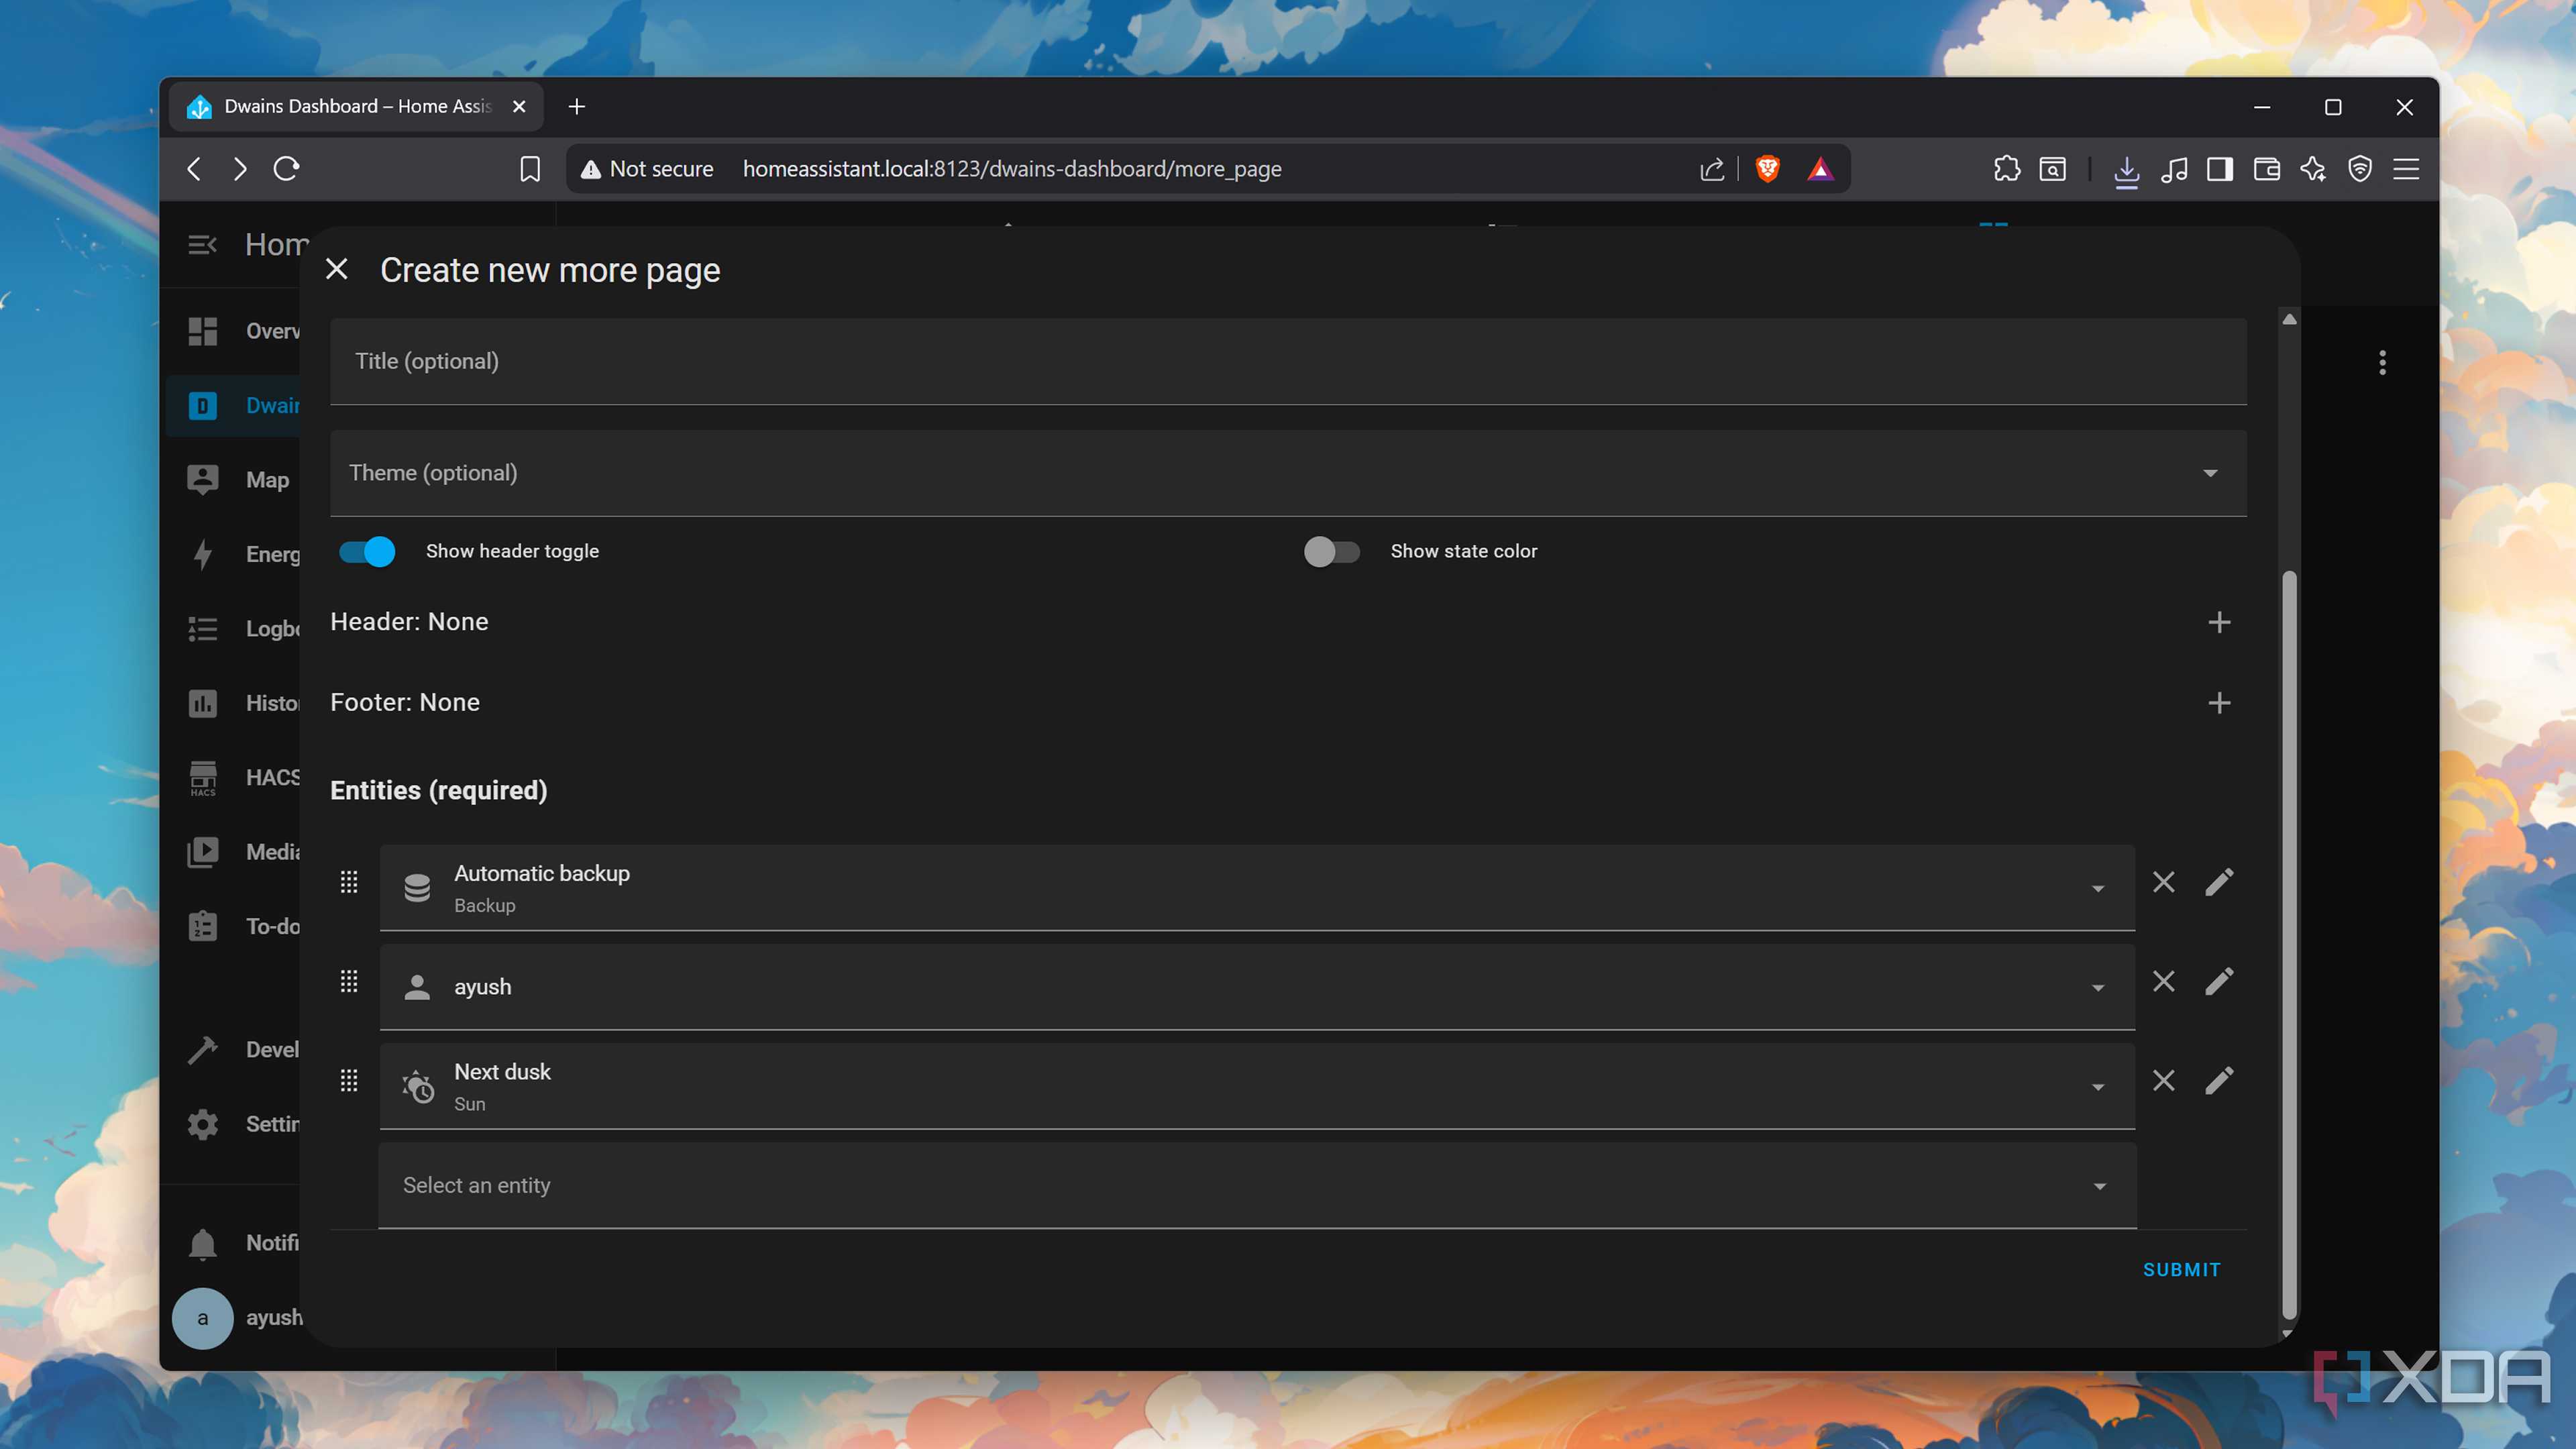
Task: Edit the ayush entity with pencil icon
Action: tap(2219, 981)
